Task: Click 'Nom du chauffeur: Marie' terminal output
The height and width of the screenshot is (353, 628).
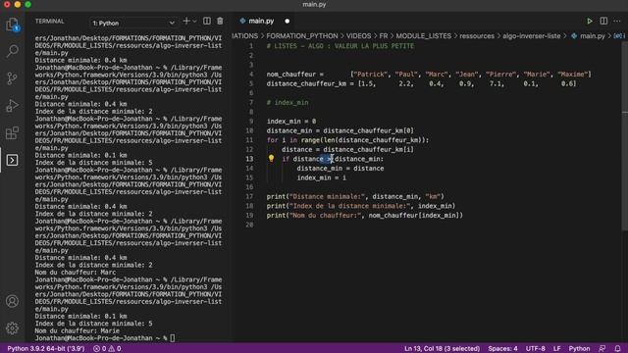Action: pos(77,331)
